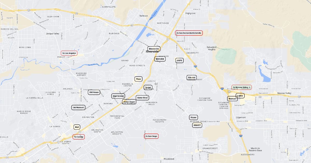The height and width of the screenshot is (163, 311).
Task: Click the To Moreno Valley label
Action: click(x=242, y=87)
